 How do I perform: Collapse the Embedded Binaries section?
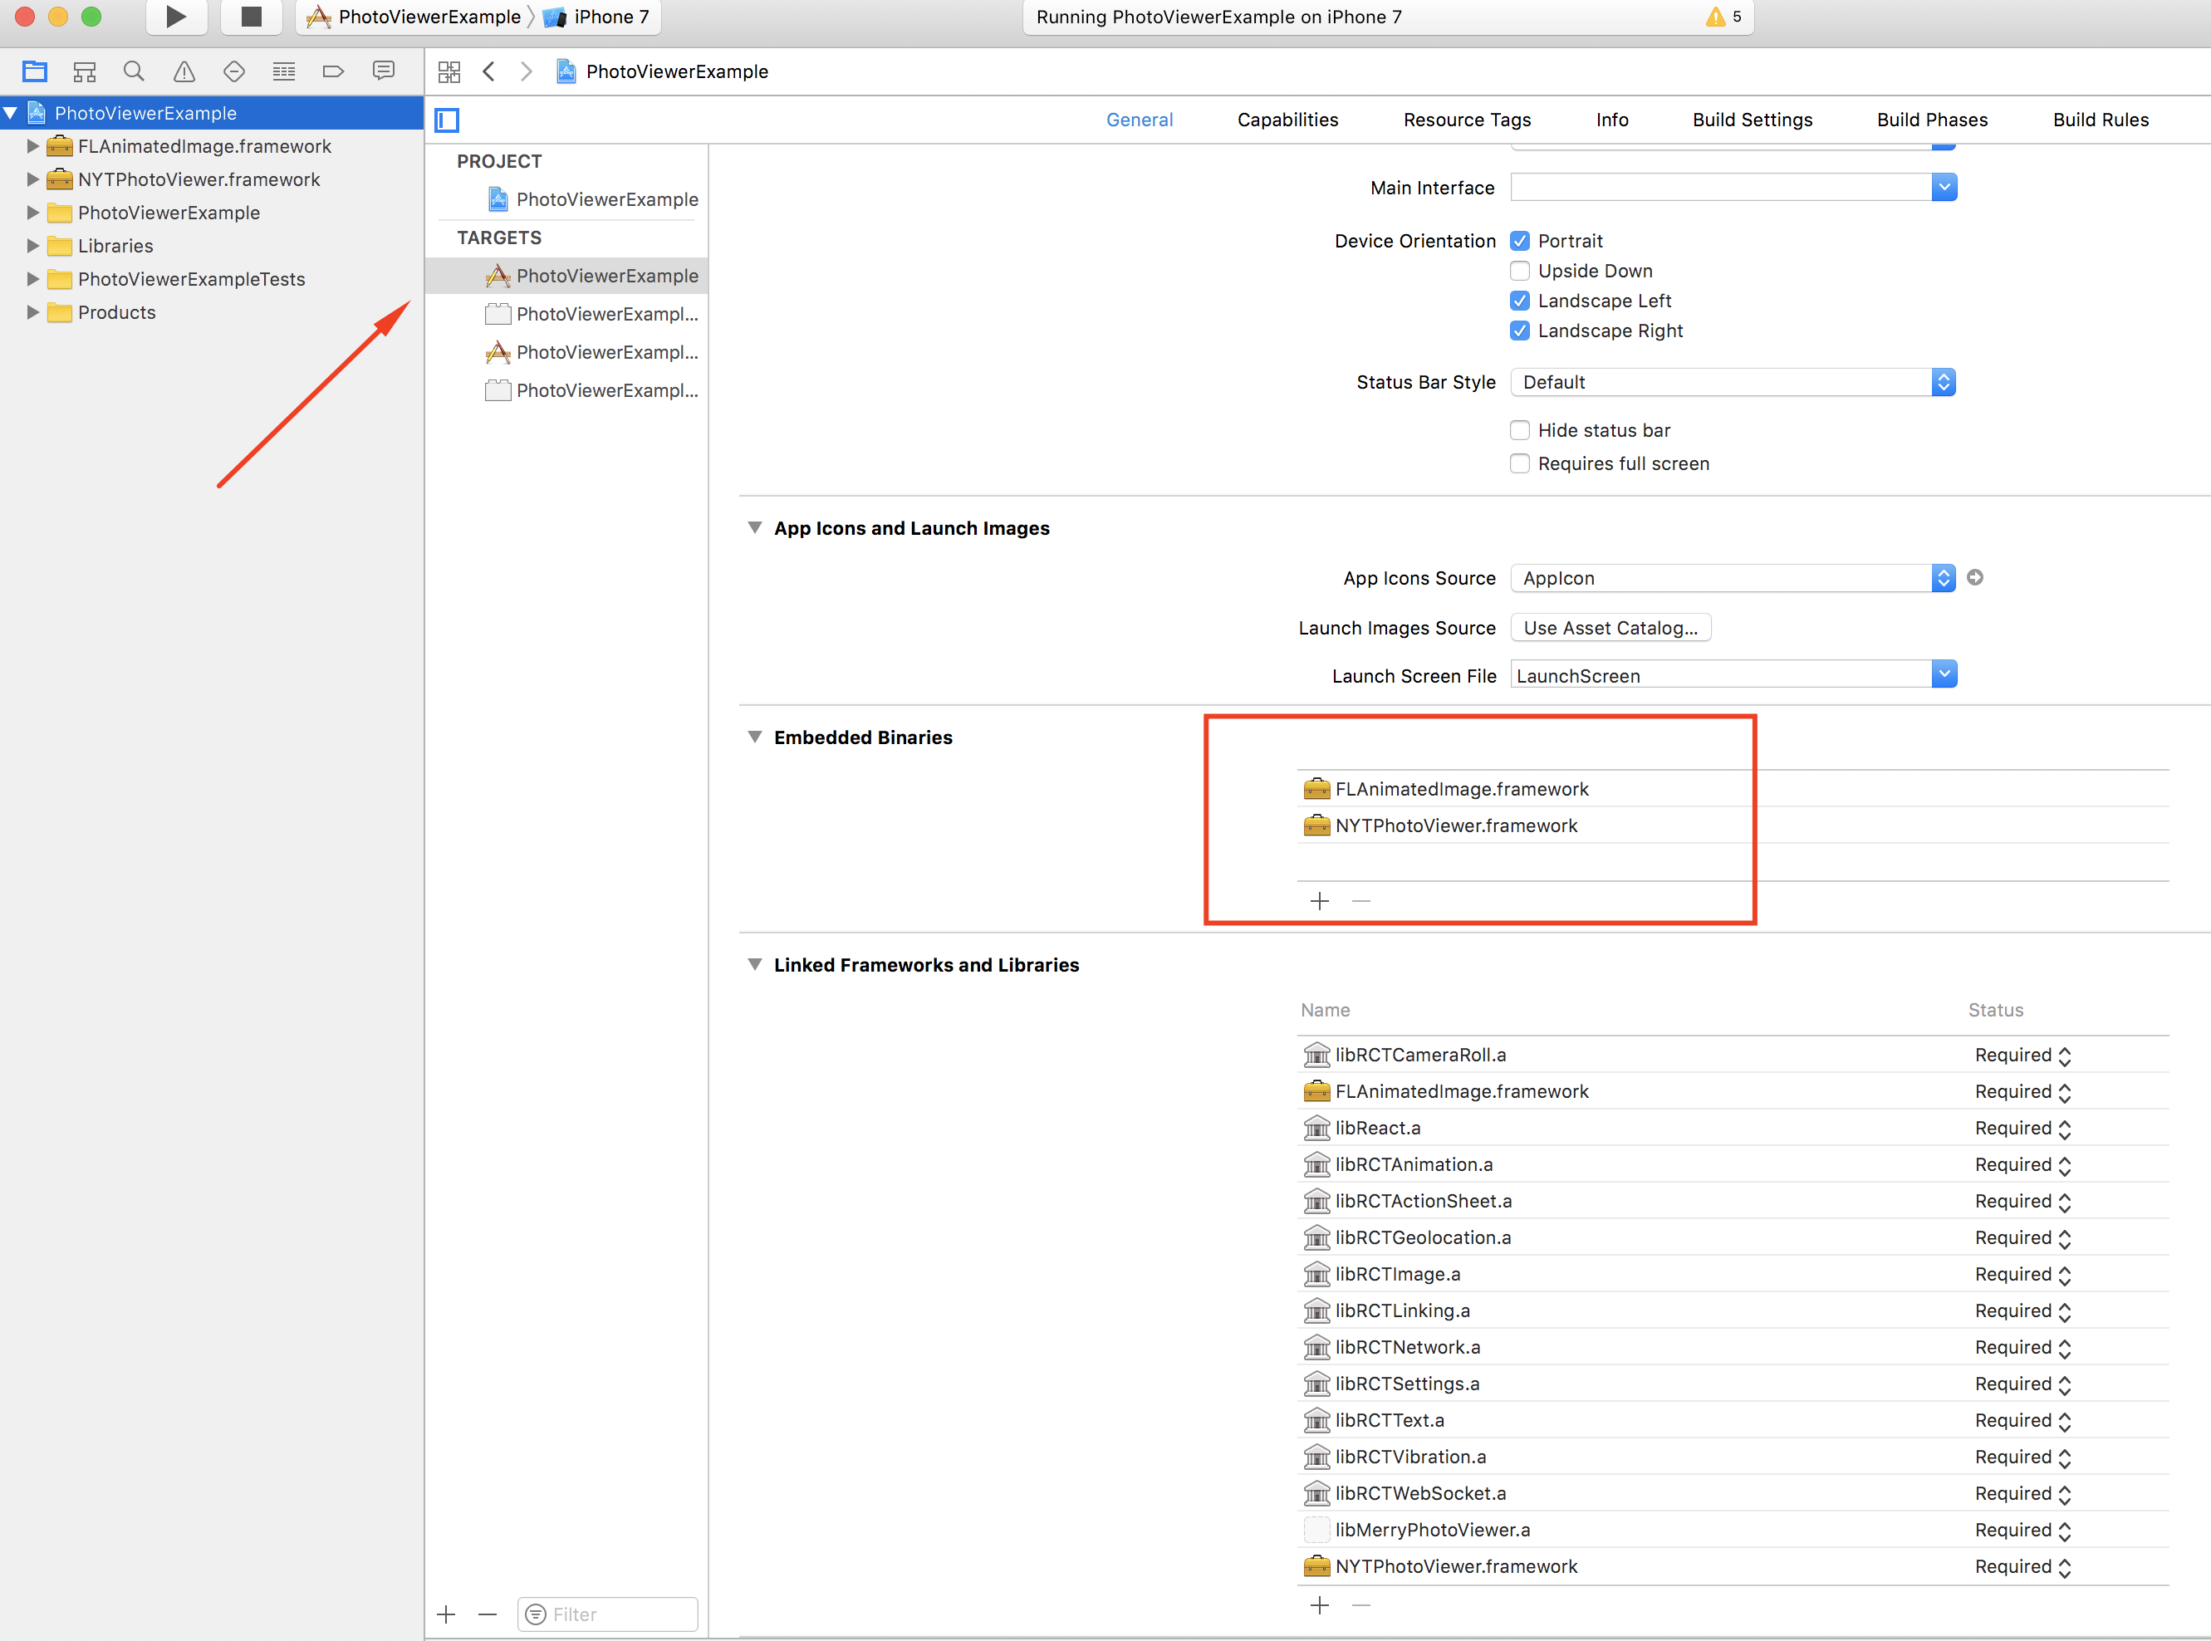tap(755, 737)
